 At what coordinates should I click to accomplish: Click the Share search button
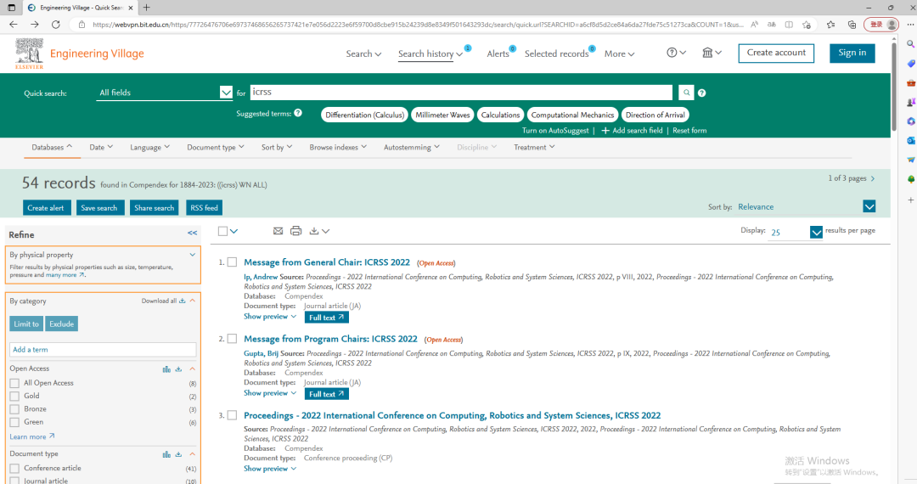(x=154, y=207)
